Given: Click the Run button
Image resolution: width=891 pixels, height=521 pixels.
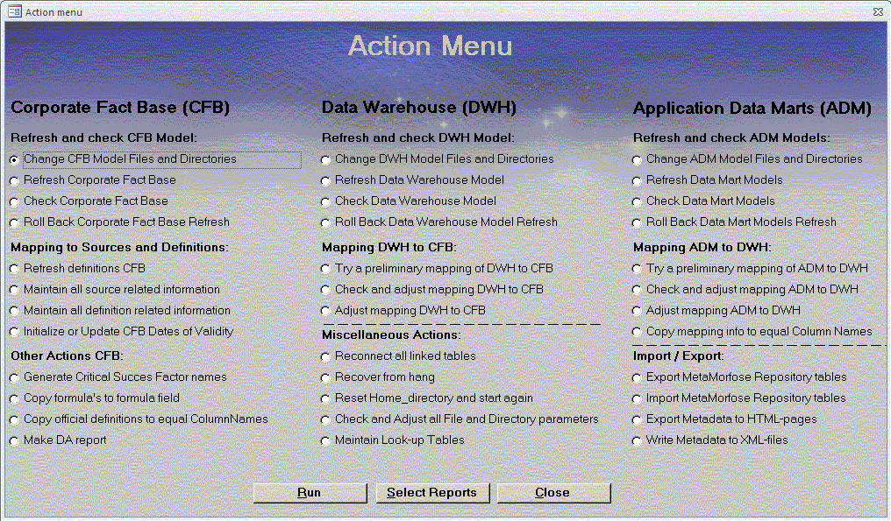Looking at the screenshot, I should pyautogui.click(x=310, y=493).
